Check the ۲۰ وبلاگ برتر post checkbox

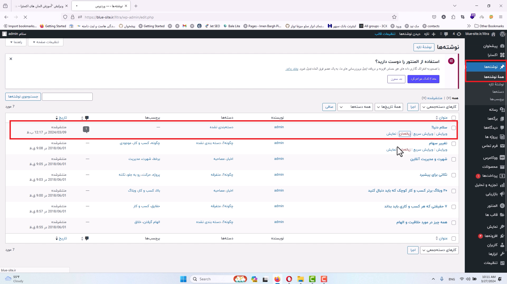click(x=454, y=191)
